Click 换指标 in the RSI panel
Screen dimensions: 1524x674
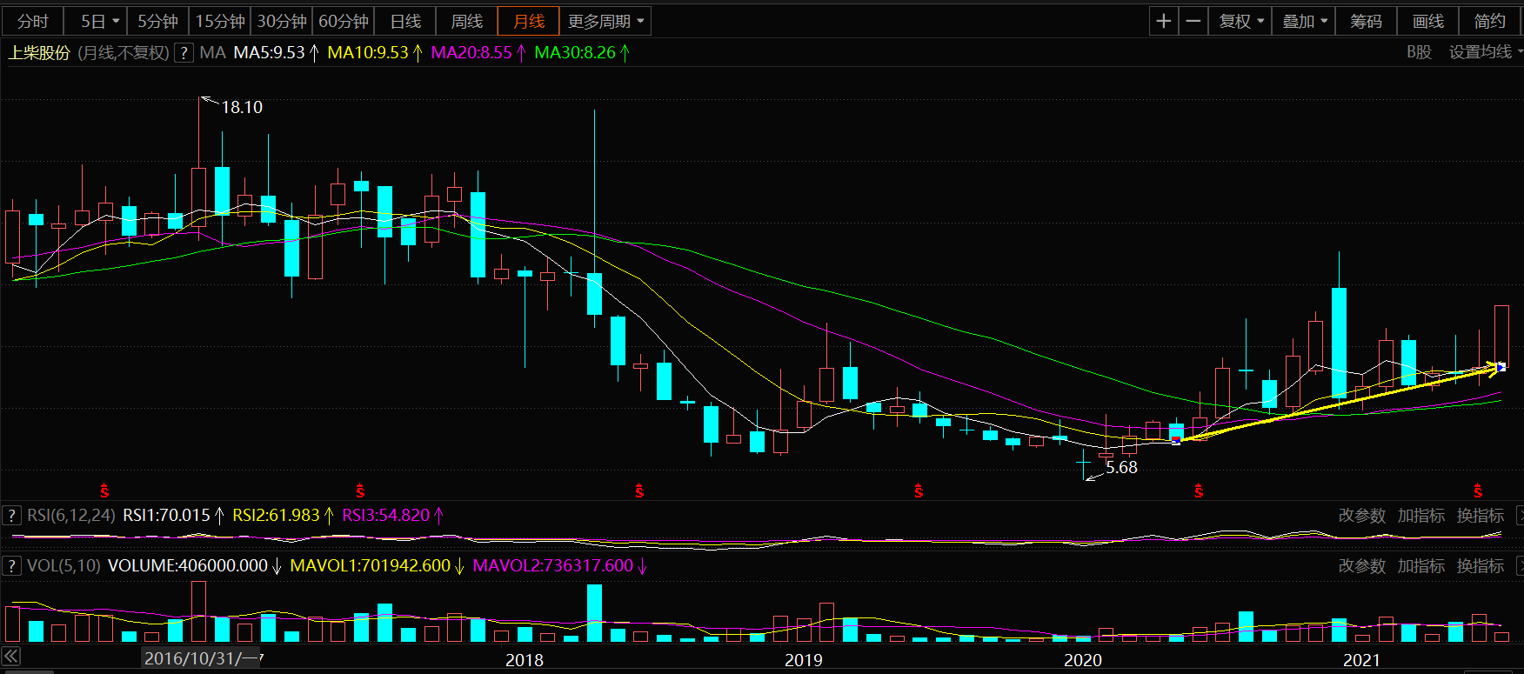[1480, 516]
